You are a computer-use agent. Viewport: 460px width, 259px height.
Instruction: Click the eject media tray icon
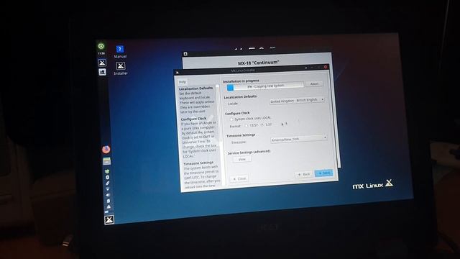pyautogui.click(x=109, y=206)
